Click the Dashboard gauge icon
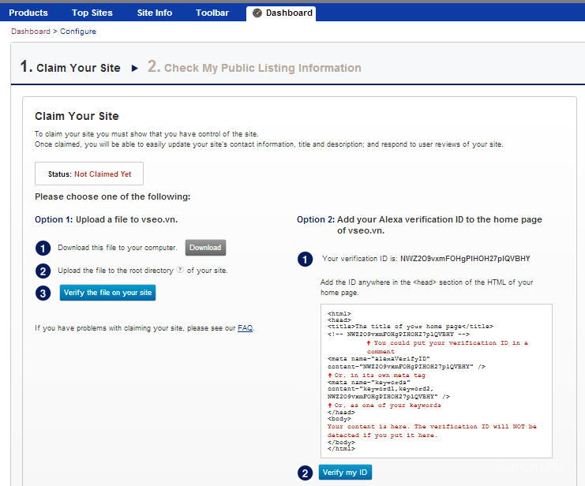Image resolution: width=585 pixels, height=486 pixels. coord(257,13)
